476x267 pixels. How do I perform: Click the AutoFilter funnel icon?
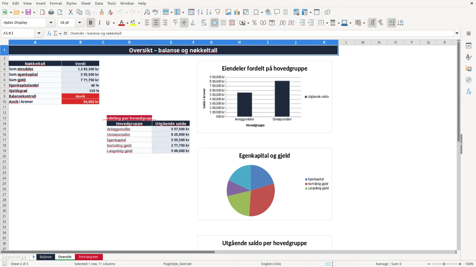pyautogui.click(x=217, y=12)
